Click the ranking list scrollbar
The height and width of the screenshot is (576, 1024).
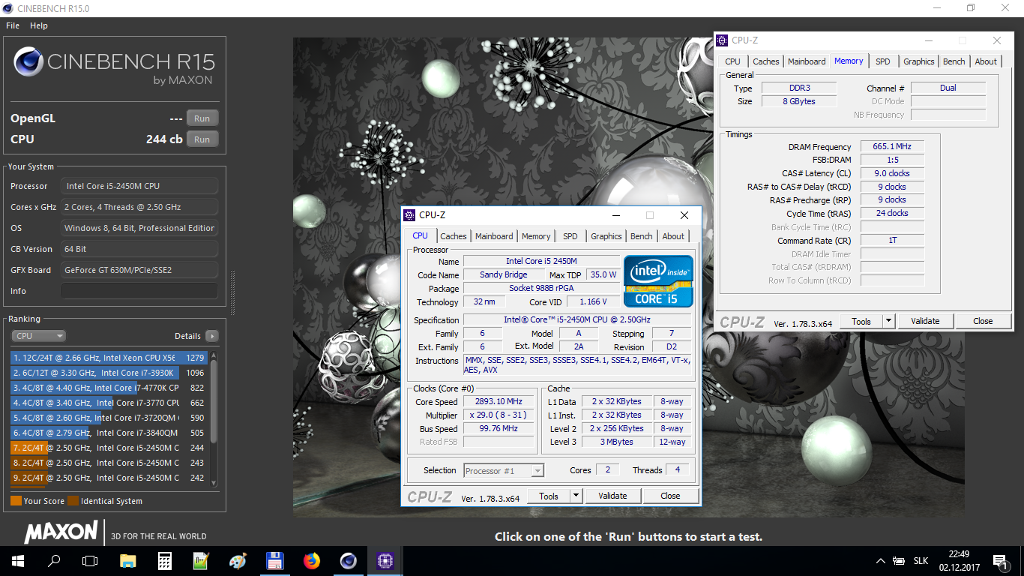pos(214,401)
